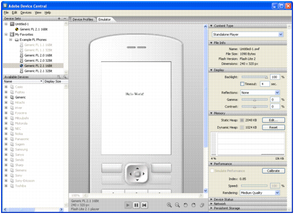The width and height of the screenshot is (294, 214).
Task: Toggle the Simulate Performance checkbox
Action: click(x=212, y=171)
